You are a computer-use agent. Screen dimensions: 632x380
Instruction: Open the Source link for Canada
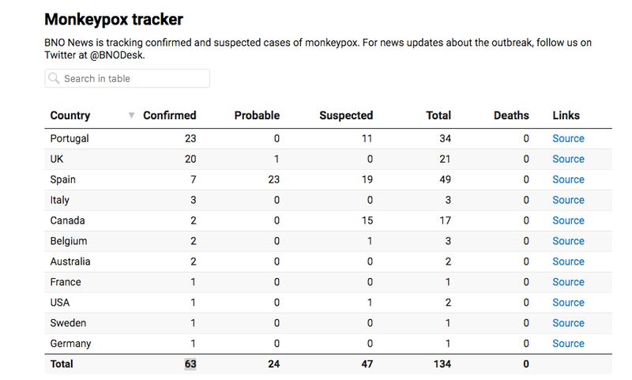[x=568, y=220]
